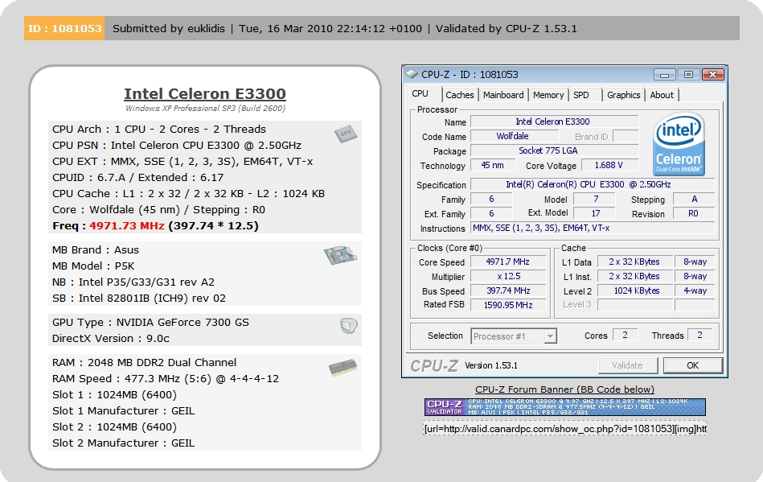763x482 pixels.
Task: Open the Caches tab
Action: pos(459,95)
